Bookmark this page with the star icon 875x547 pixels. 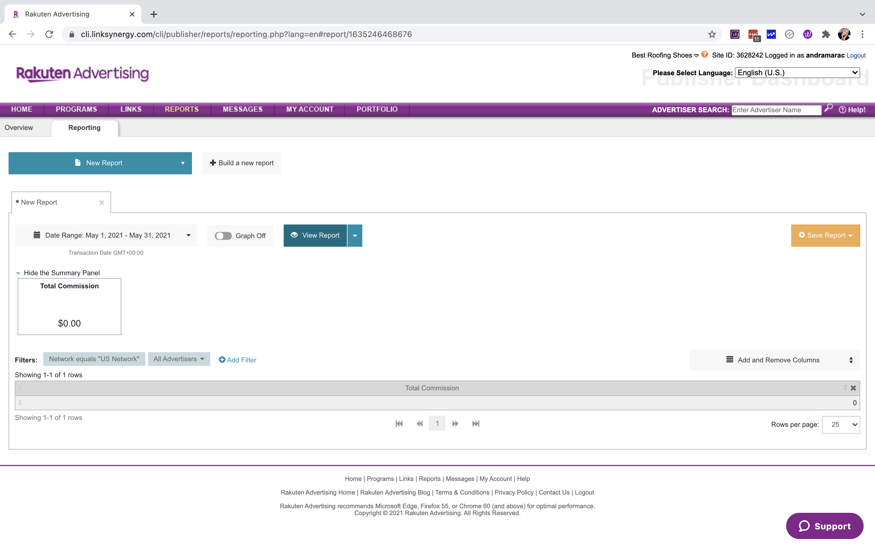coord(712,34)
